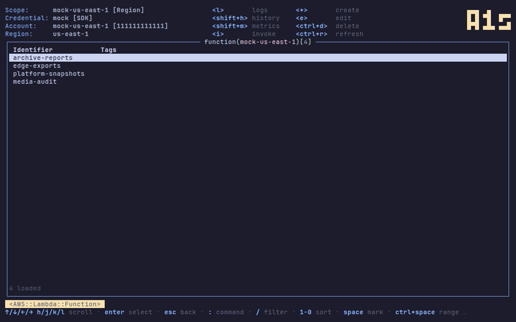Click the Credential value mock [SDK]
The width and height of the screenshot is (516, 322).
(73, 18)
